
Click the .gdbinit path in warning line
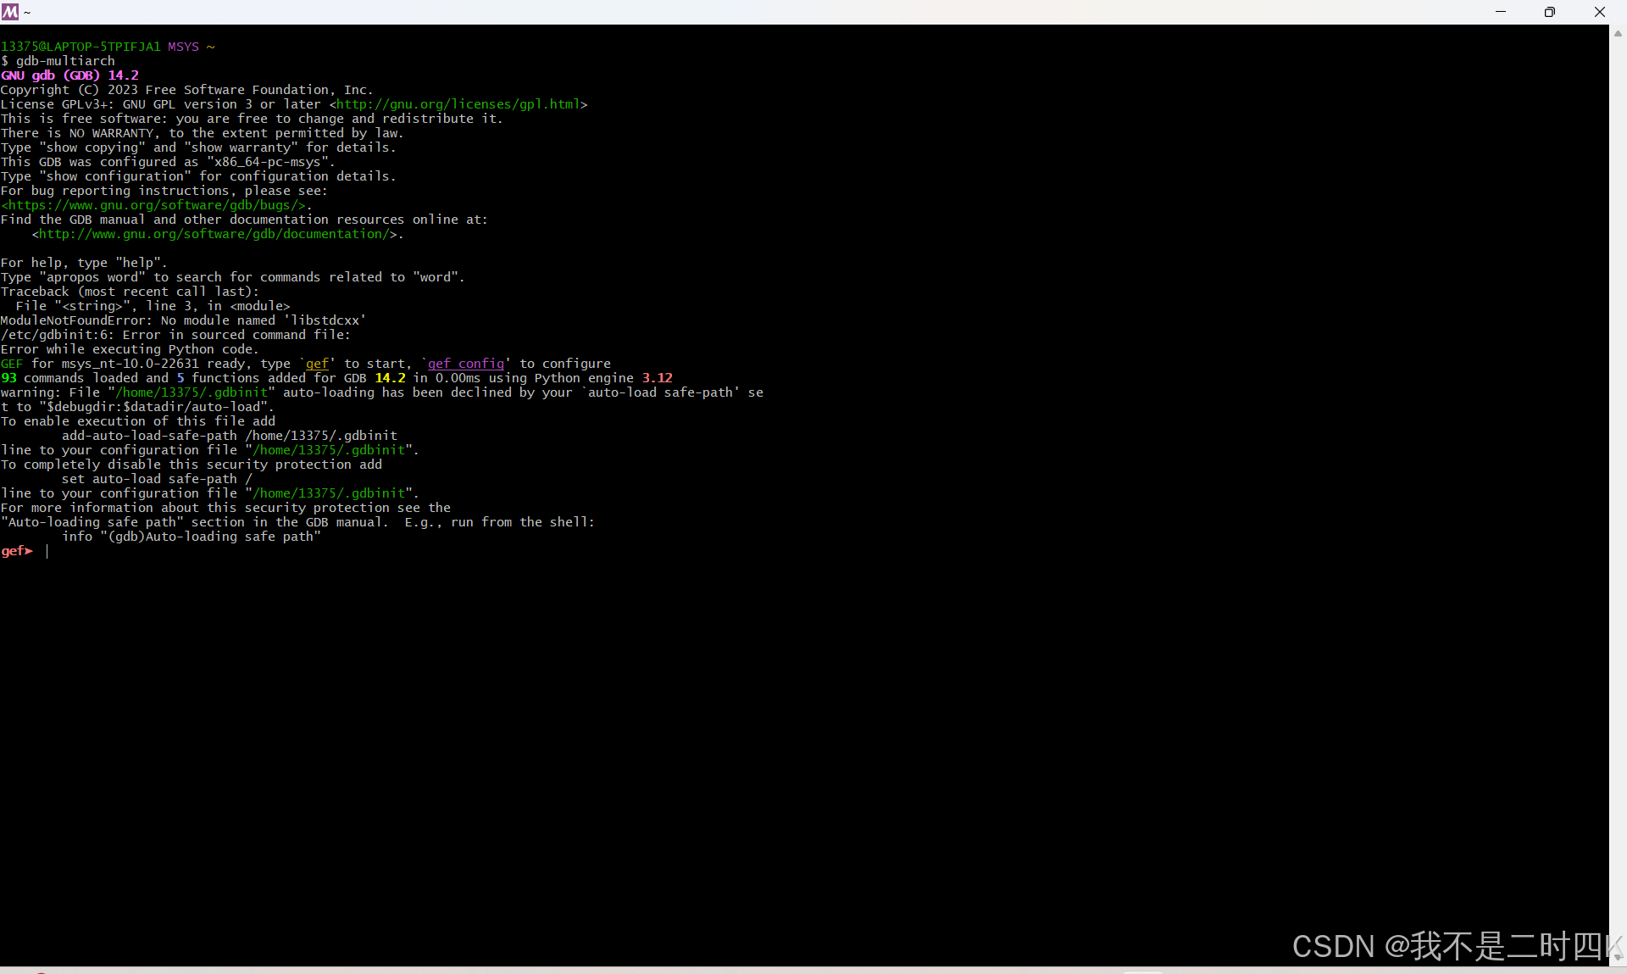tap(192, 392)
